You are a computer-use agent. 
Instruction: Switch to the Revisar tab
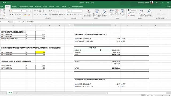coord(52,7)
